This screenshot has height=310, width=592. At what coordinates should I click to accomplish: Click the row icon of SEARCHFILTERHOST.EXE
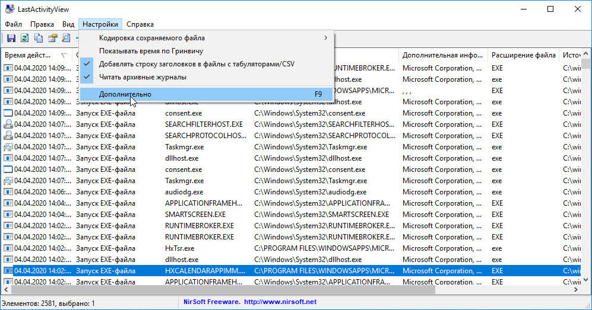tap(8, 124)
